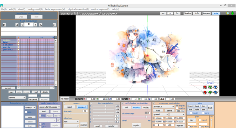Screen dimensions: 236x132
Task: Open the background(B) menu
Action: point(35,9)
